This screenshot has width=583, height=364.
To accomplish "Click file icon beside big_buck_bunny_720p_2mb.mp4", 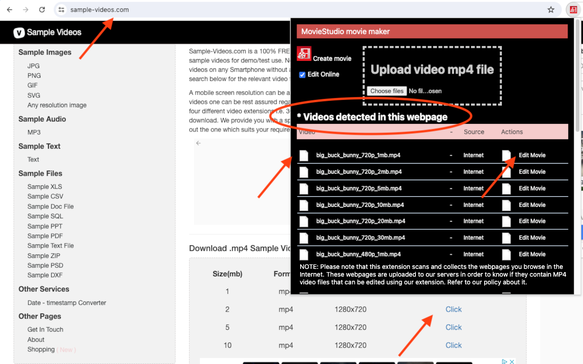I will click(x=304, y=172).
